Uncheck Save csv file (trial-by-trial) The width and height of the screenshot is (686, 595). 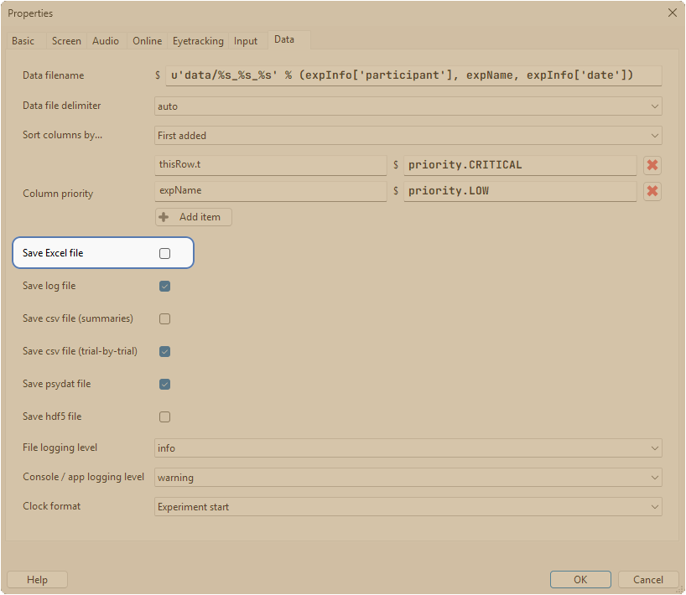click(164, 351)
